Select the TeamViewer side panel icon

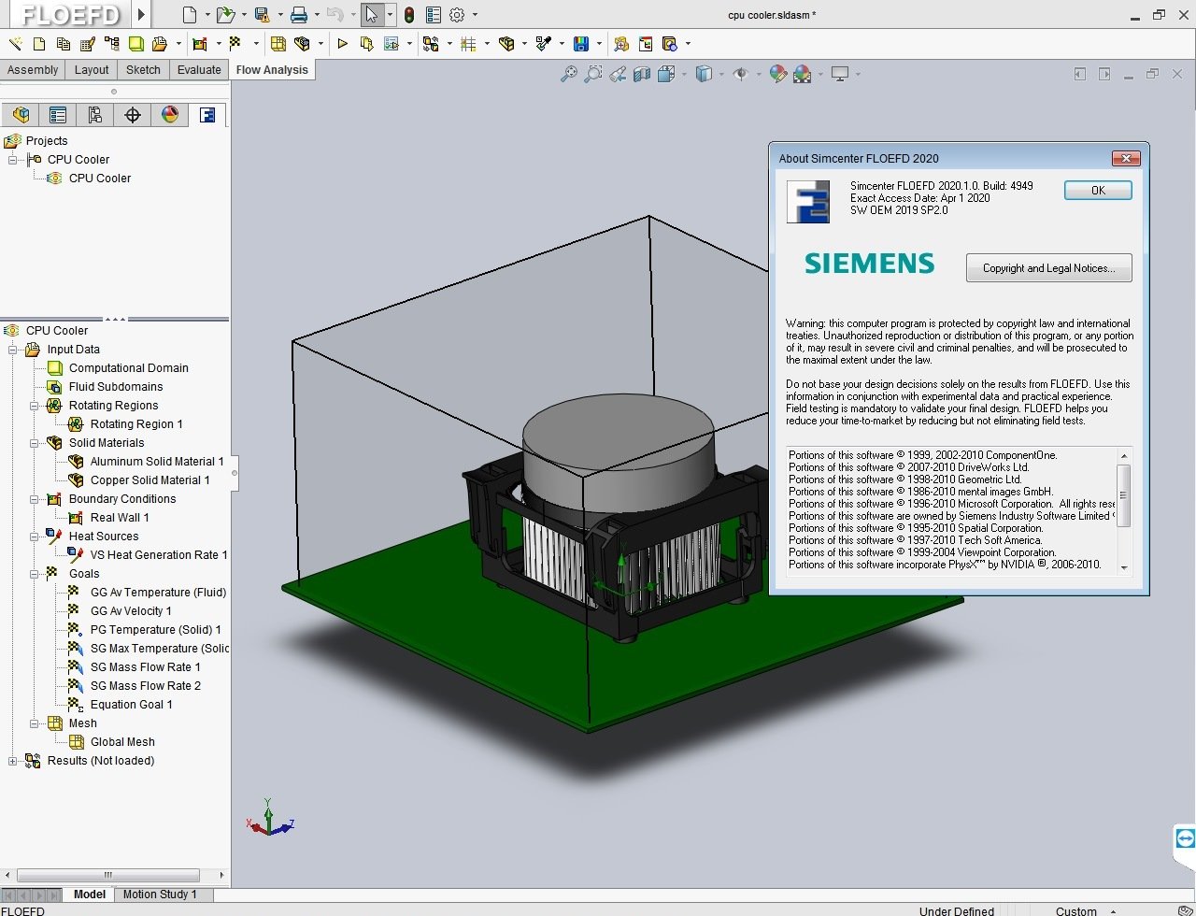coord(1185,837)
